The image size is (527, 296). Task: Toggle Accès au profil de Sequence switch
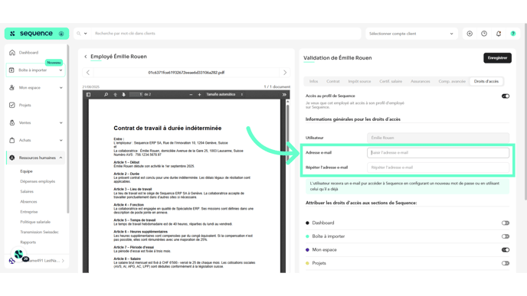(506, 96)
